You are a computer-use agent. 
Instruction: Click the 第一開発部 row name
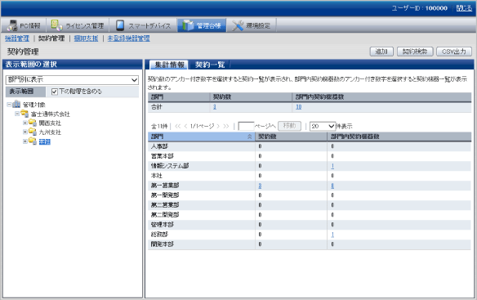pyautogui.click(x=165, y=195)
